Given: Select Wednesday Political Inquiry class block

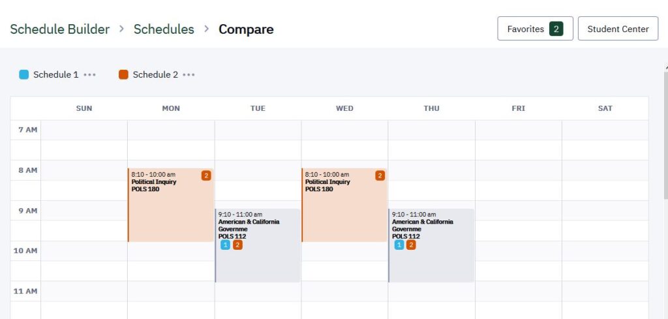Looking at the screenshot, I should (344, 205).
